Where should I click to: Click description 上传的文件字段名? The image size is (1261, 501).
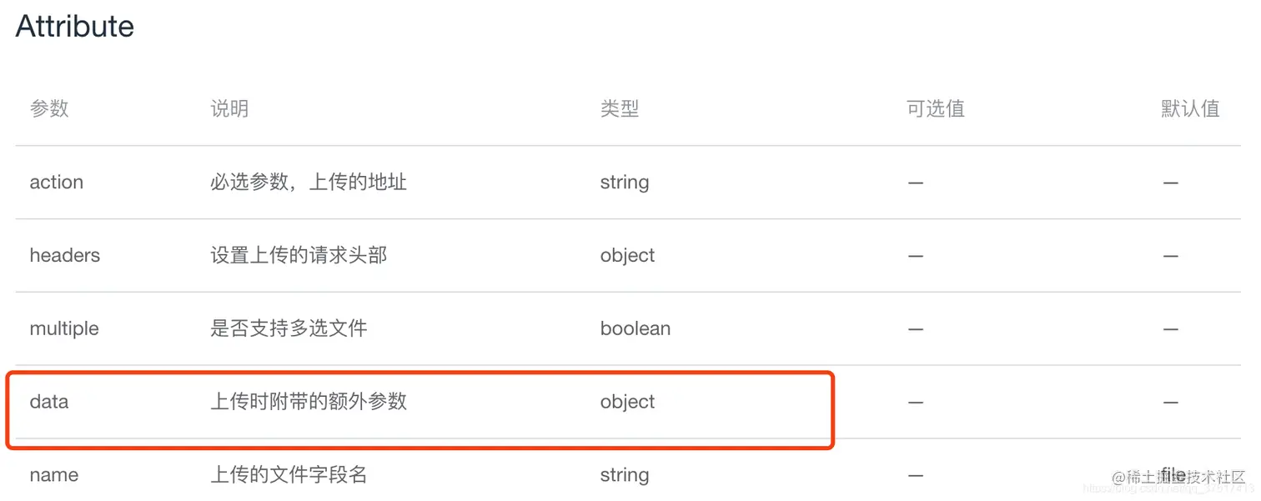click(289, 475)
